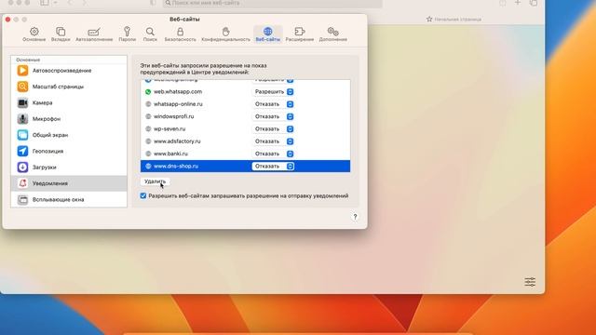
Task: Select Загрузки in the sidebar
Action: pyautogui.click(x=69, y=167)
